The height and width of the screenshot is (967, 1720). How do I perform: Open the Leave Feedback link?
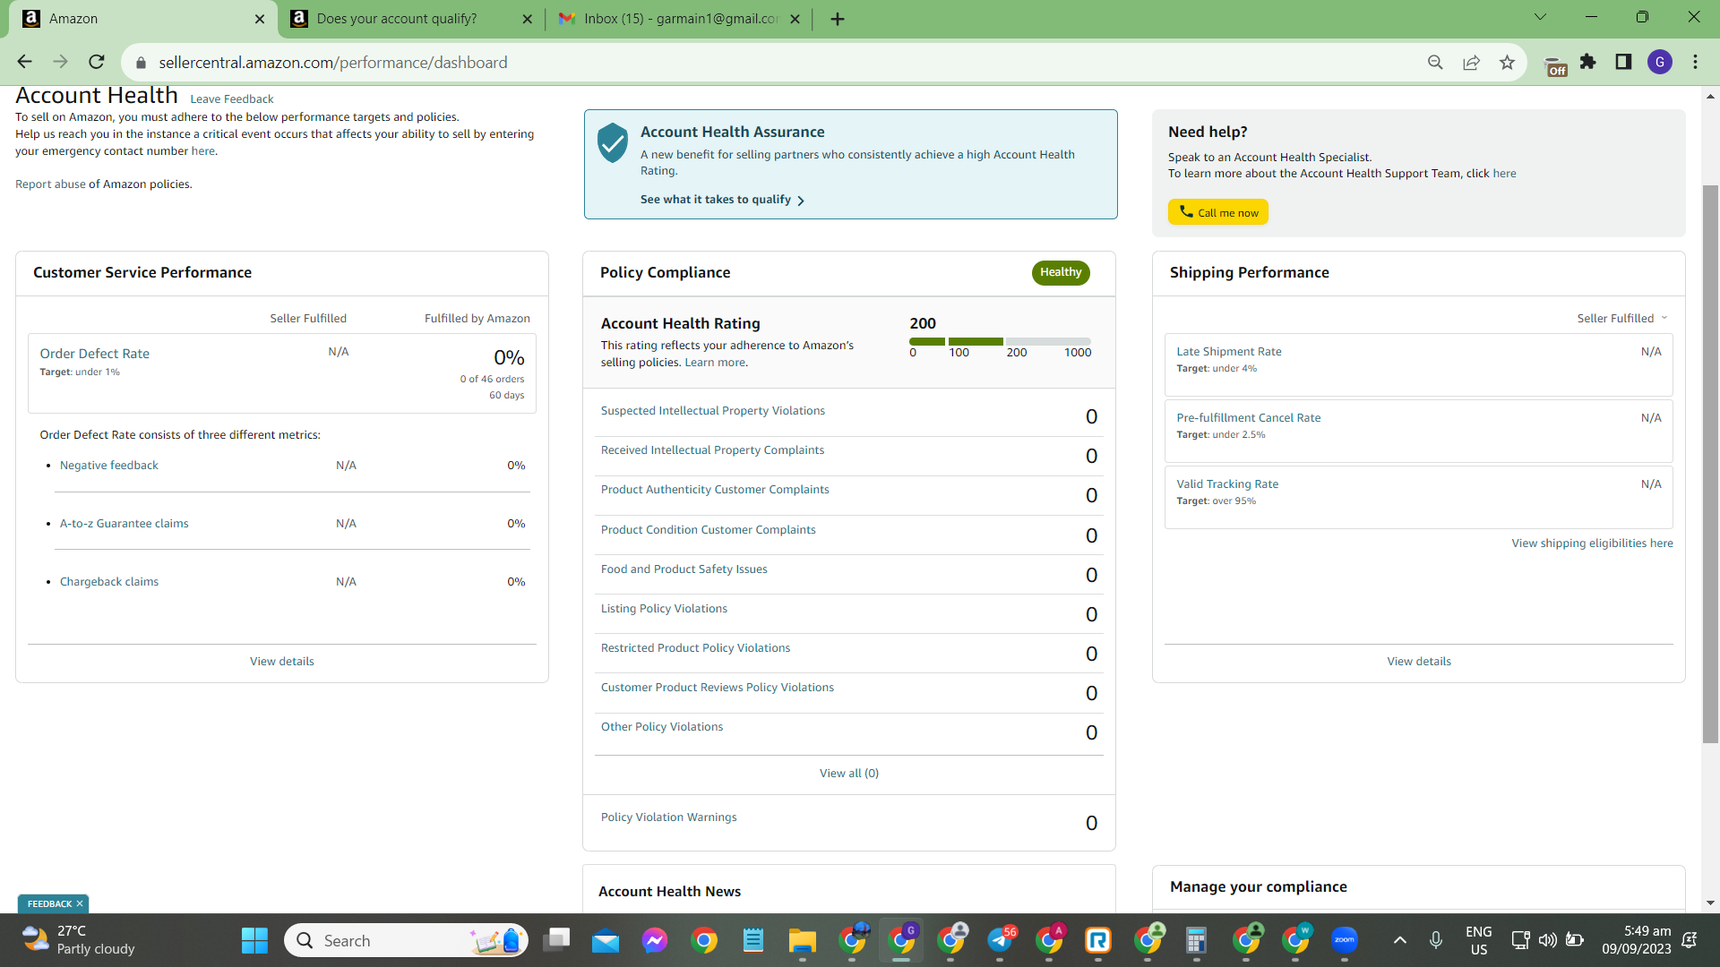coord(232,99)
